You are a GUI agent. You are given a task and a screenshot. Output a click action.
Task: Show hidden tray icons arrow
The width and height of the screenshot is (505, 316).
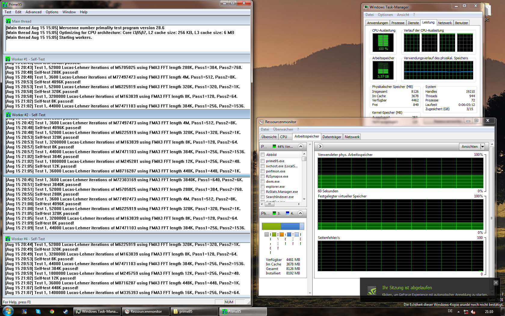coord(458,312)
